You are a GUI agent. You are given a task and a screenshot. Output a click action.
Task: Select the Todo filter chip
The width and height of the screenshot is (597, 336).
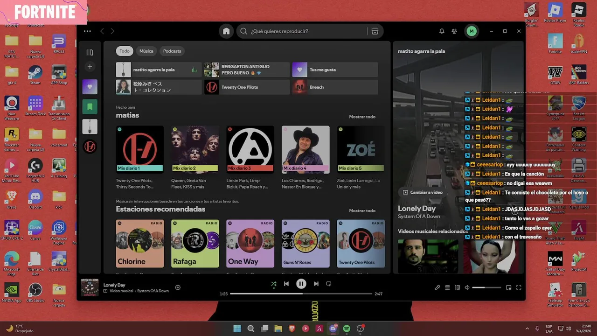[125, 51]
